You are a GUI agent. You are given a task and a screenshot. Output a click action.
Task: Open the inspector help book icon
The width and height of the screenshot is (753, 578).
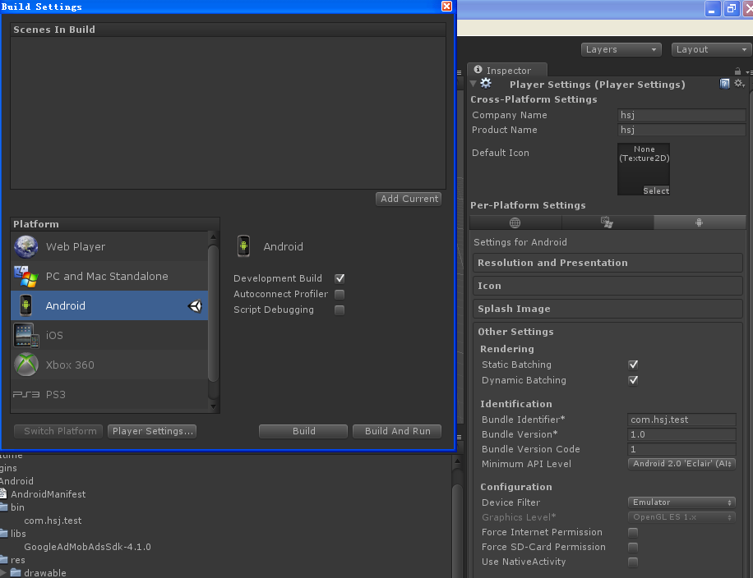click(724, 84)
